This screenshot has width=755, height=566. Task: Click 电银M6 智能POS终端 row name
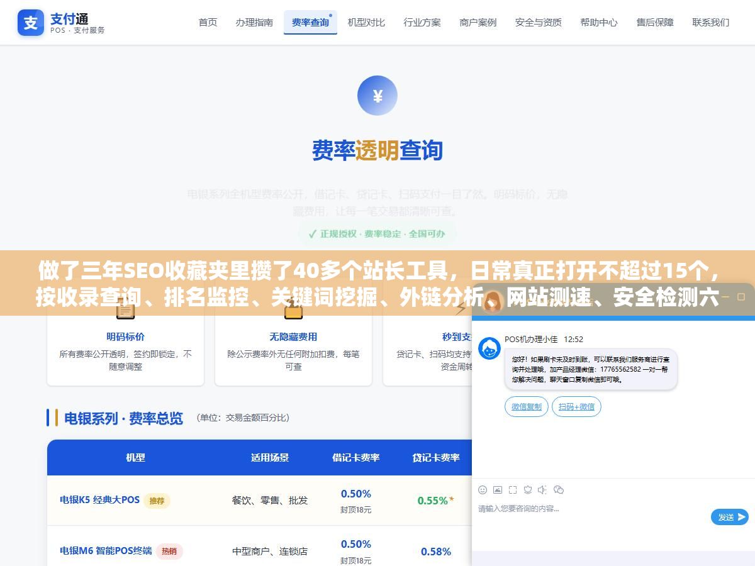pyautogui.click(x=106, y=550)
